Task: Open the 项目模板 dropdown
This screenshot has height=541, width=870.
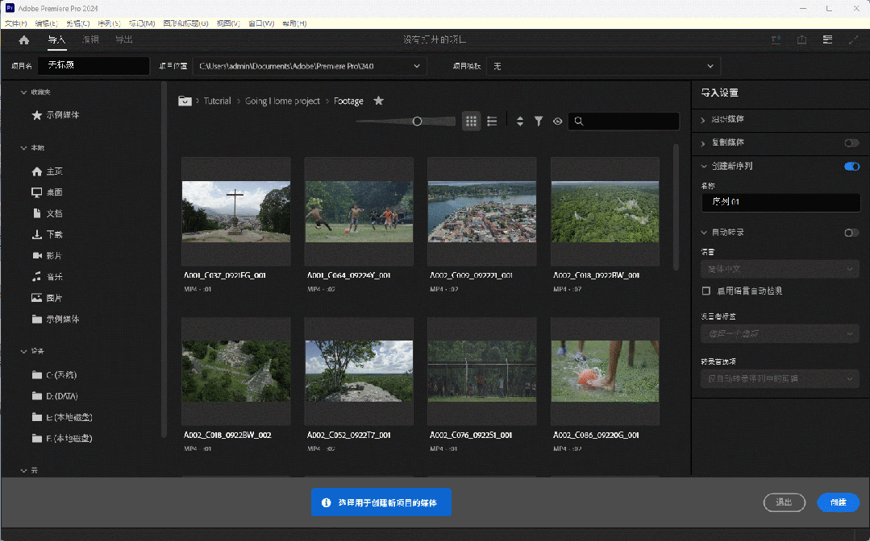Action: [603, 66]
